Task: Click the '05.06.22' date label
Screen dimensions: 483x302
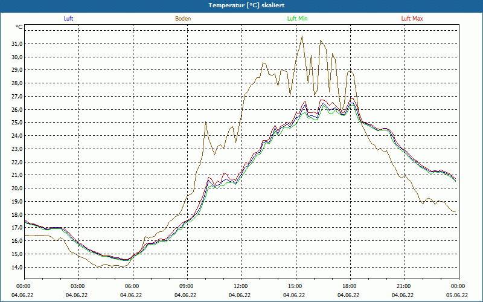Action: click(x=457, y=295)
